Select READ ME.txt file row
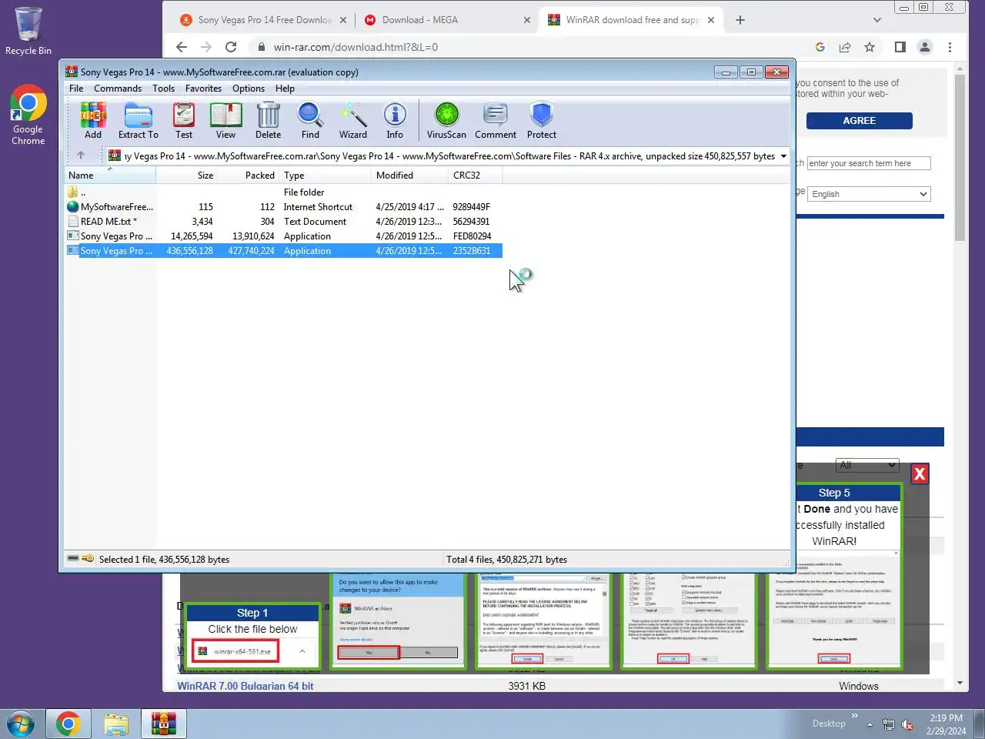Viewport: 985px width, 739px height. [283, 222]
